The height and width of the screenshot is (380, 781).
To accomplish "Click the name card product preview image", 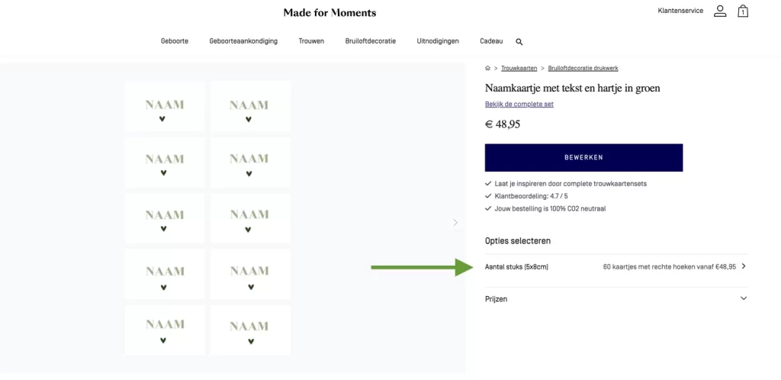I will coord(207,217).
